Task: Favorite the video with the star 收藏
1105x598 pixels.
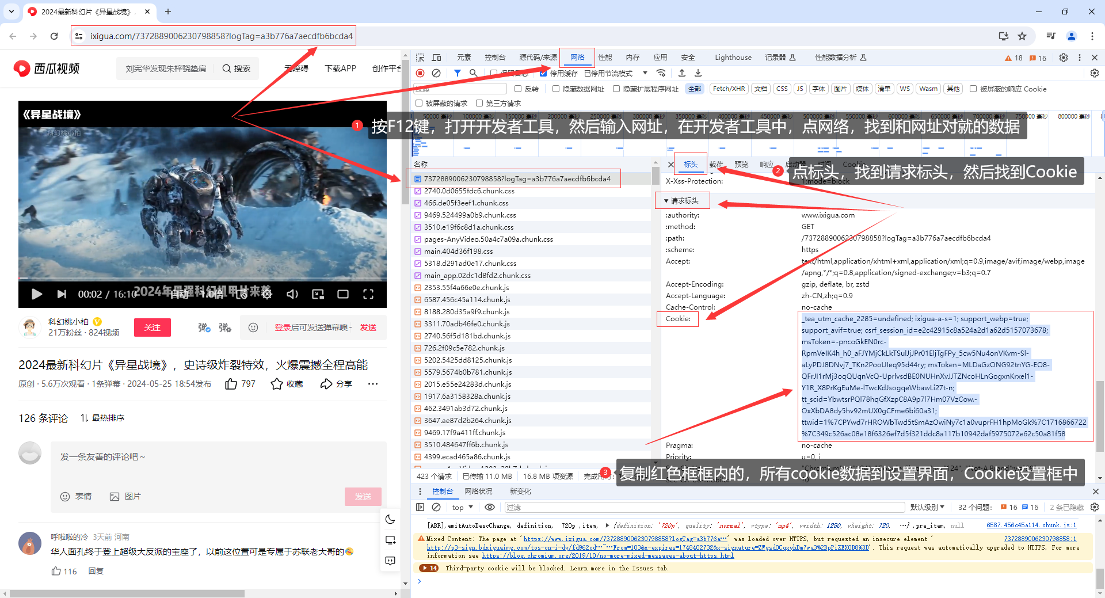Action: point(287,384)
